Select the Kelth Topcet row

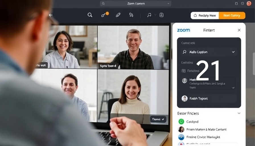coord(209,98)
